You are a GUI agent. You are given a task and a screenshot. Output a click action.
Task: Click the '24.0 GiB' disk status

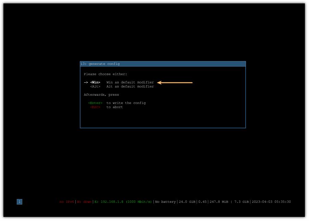click(187, 202)
